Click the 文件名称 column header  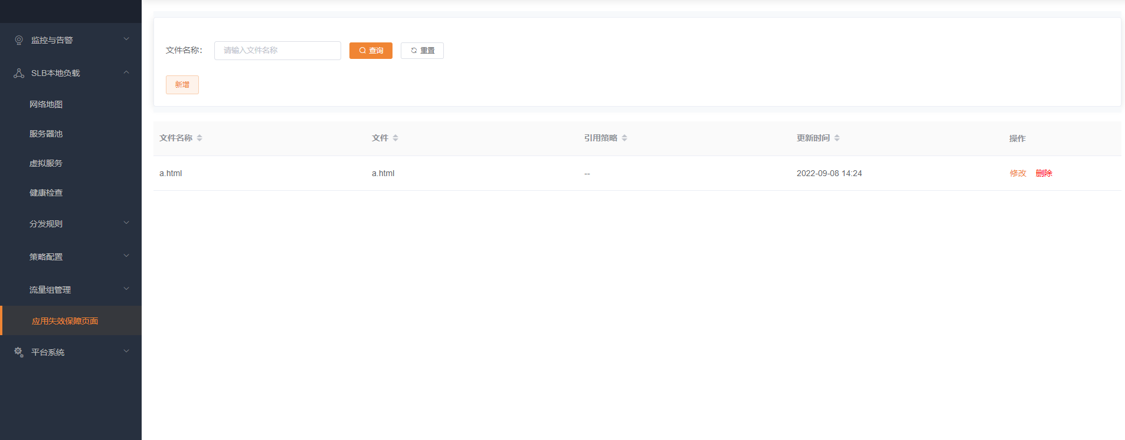[x=176, y=138]
